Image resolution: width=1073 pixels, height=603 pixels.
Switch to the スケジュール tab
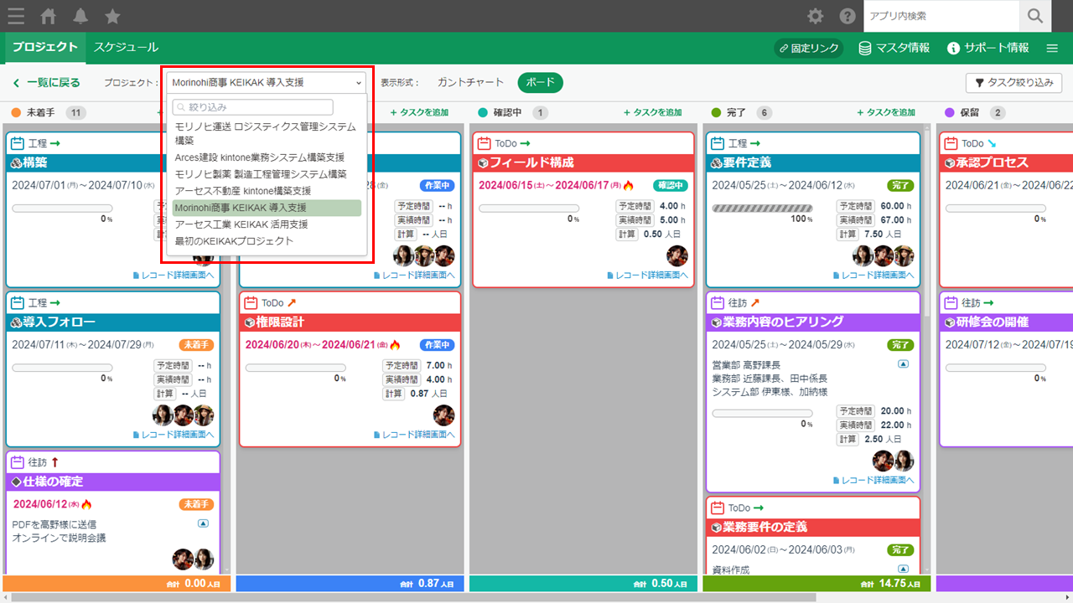coord(126,48)
